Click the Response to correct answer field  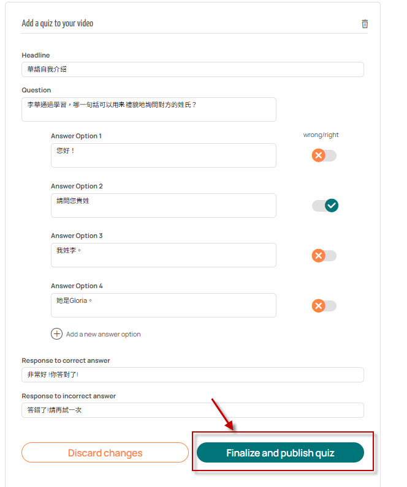(x=192, y=374)
